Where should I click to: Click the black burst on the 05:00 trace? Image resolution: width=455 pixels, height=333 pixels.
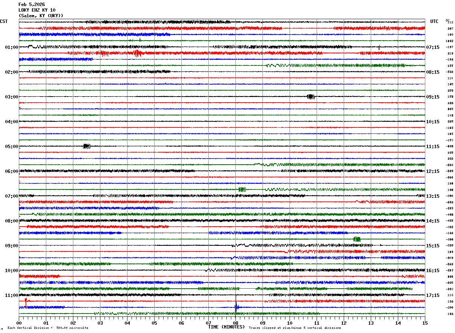click(87, 146)
